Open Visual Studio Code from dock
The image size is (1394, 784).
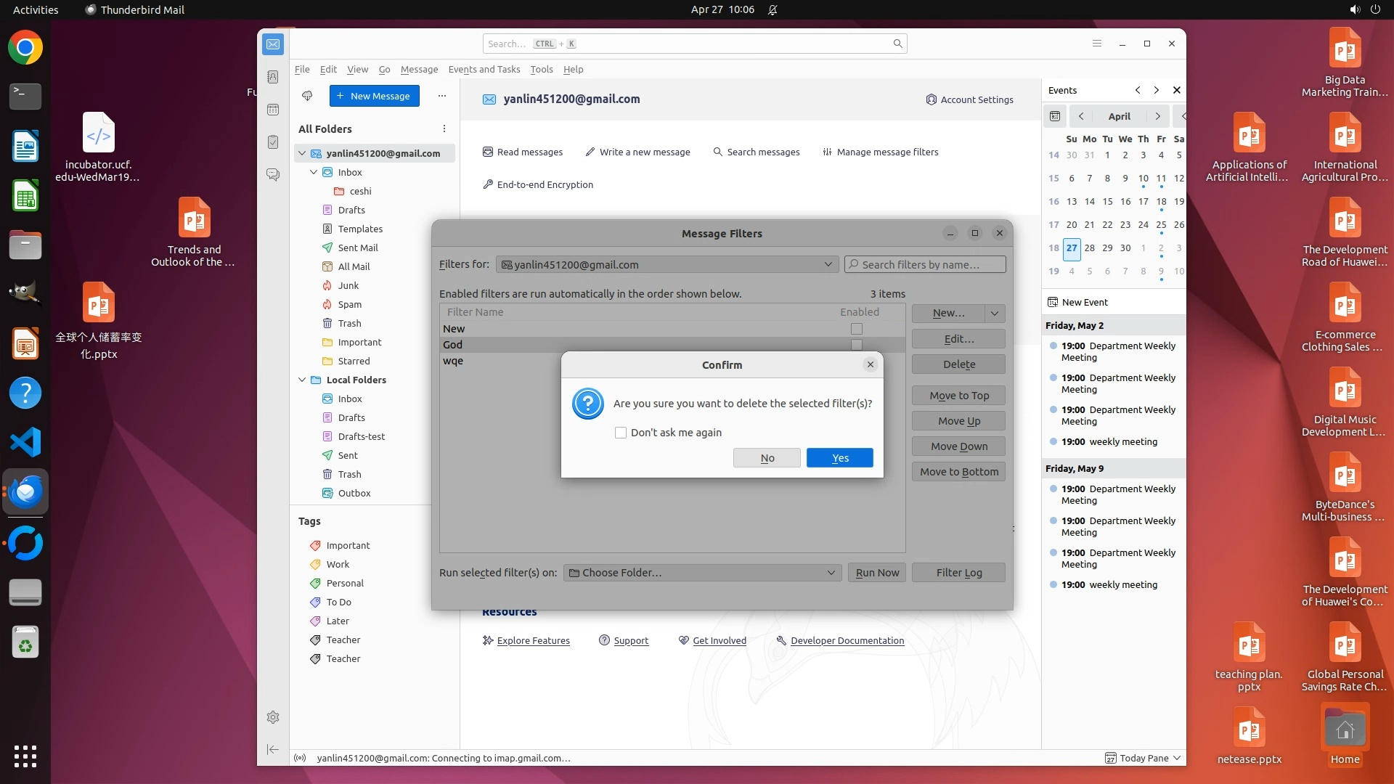click(25, 442)
